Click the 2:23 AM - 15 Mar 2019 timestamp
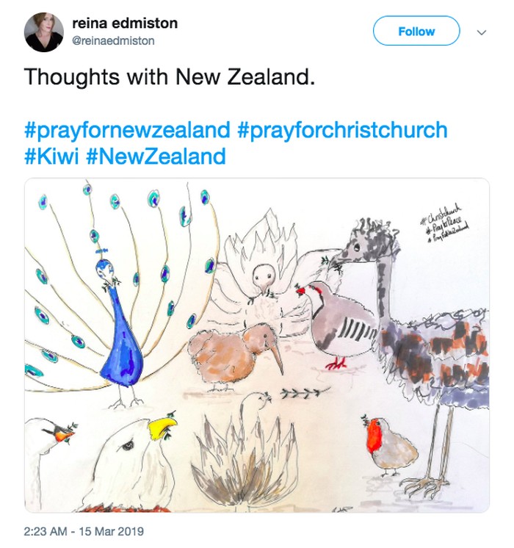The image size is (514, 548). (x=84, y=530)
